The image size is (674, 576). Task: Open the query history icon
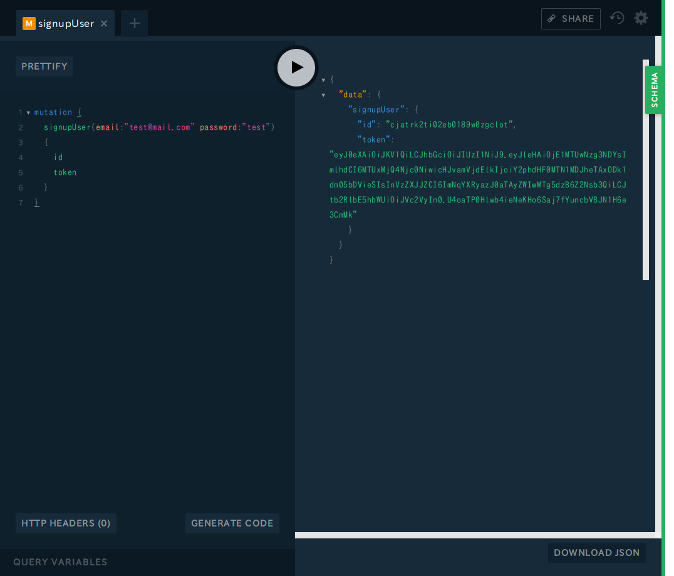click(x=617, y=18)
